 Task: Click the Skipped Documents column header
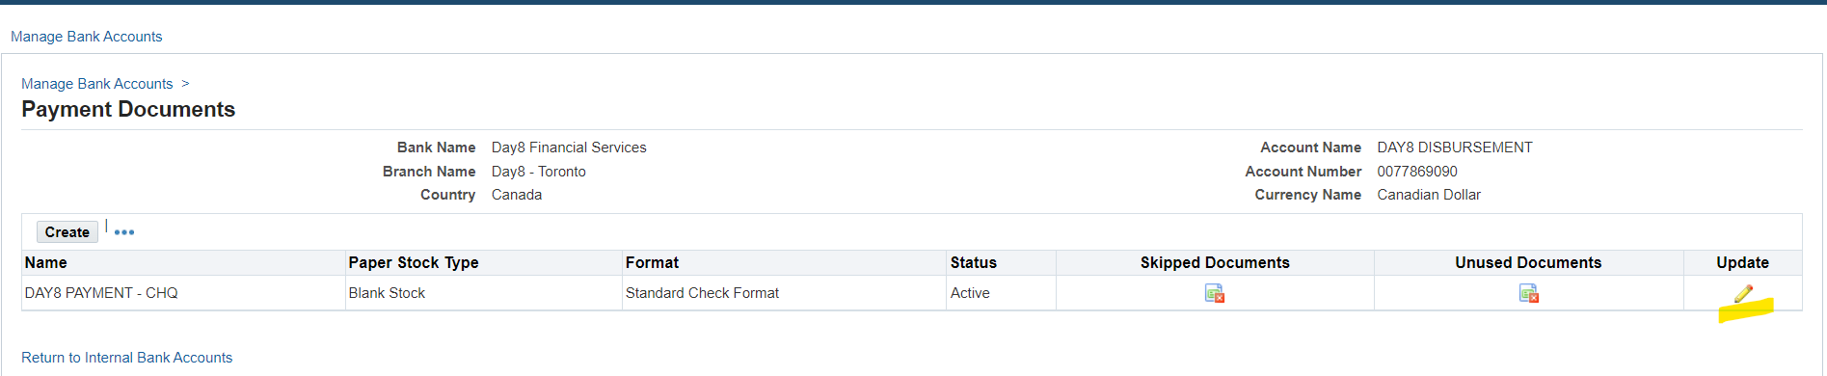[x=1215, y=262]
